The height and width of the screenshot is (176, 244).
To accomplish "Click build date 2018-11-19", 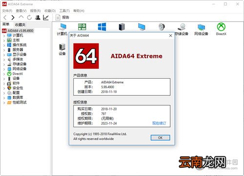I will click(109, 92).
